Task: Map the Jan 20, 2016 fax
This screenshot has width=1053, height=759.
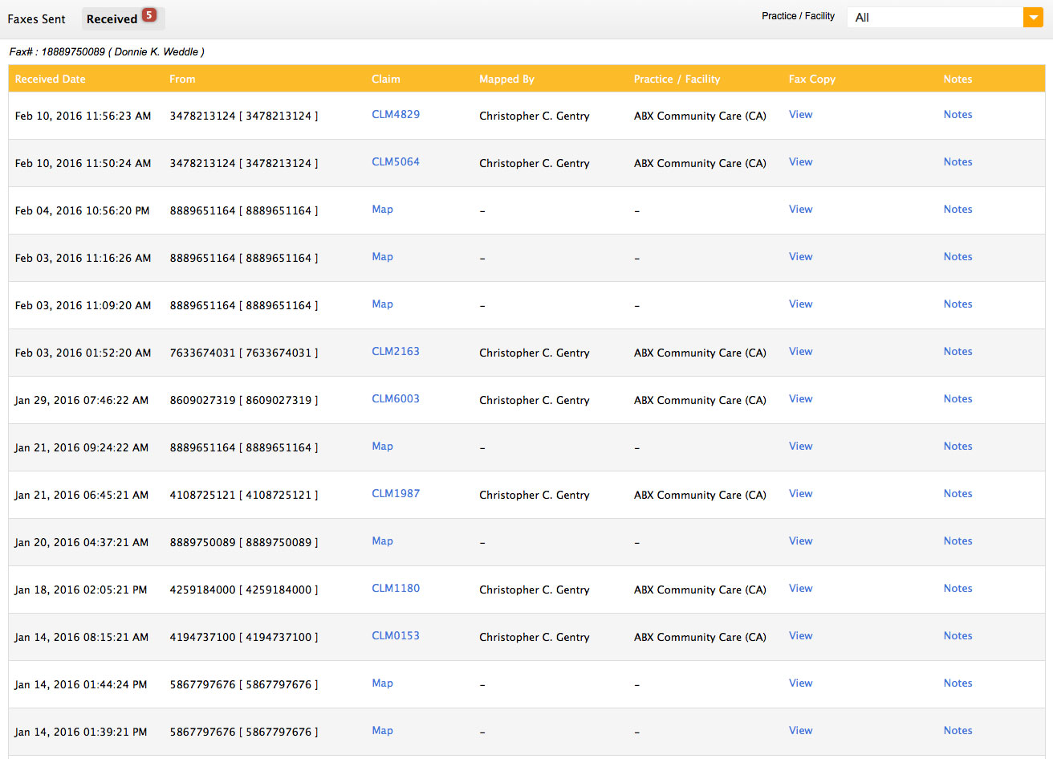Action: pyautogui.click(x=382, y=541)
